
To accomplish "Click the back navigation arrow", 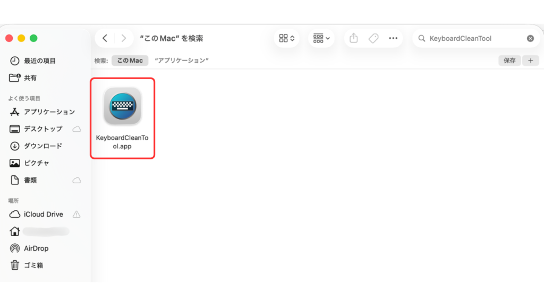I will coord(105,38).
